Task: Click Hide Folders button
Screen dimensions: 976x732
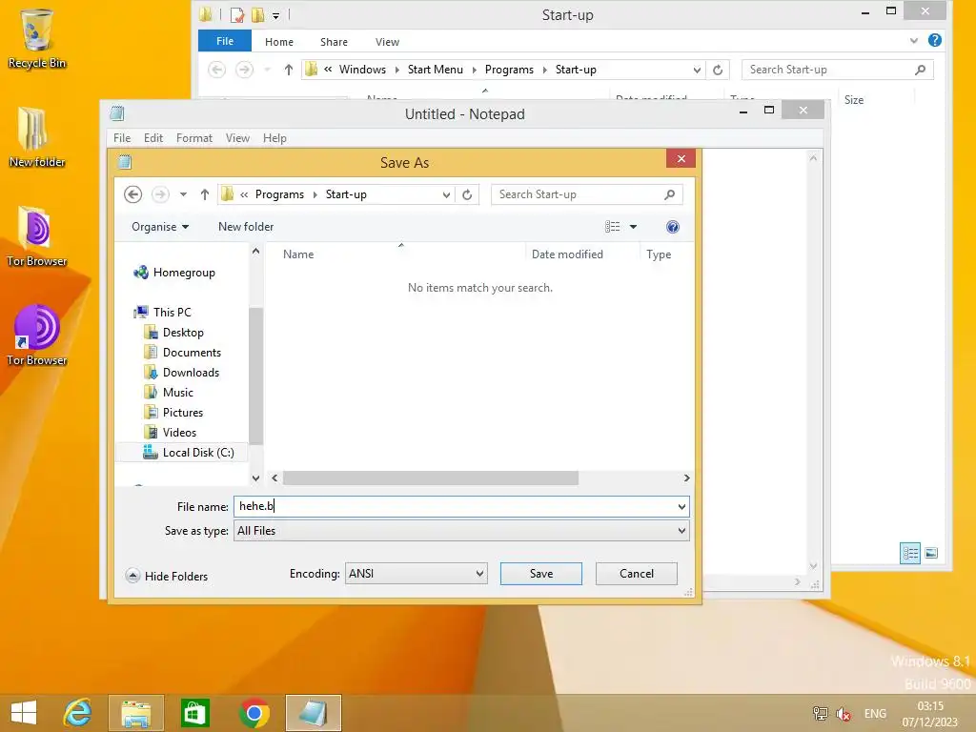Action: (x=167, y=576)
